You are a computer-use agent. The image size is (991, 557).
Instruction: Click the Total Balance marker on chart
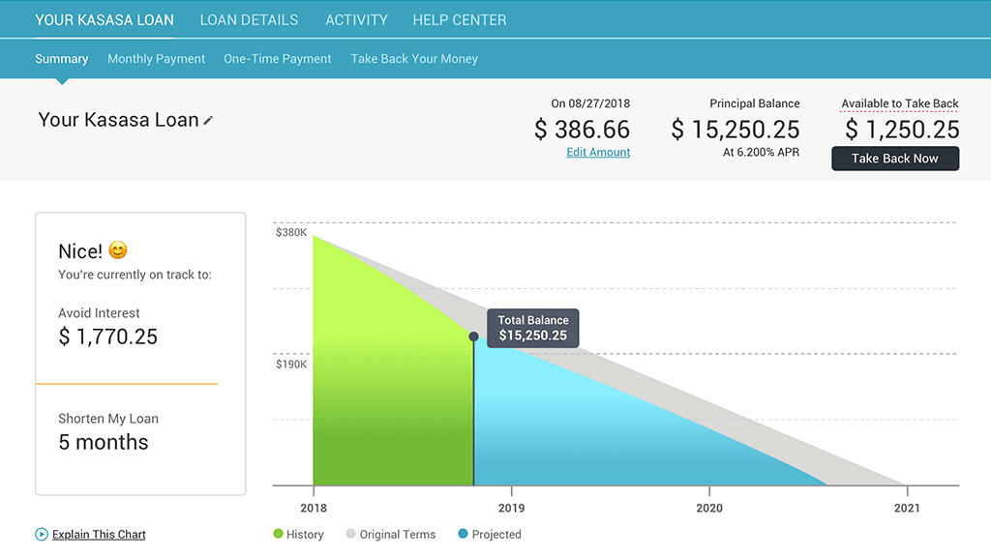[474, 337]
